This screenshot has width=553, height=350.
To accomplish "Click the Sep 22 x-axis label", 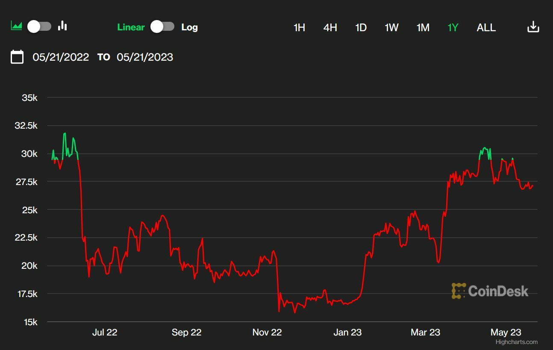I will (186, 332).
